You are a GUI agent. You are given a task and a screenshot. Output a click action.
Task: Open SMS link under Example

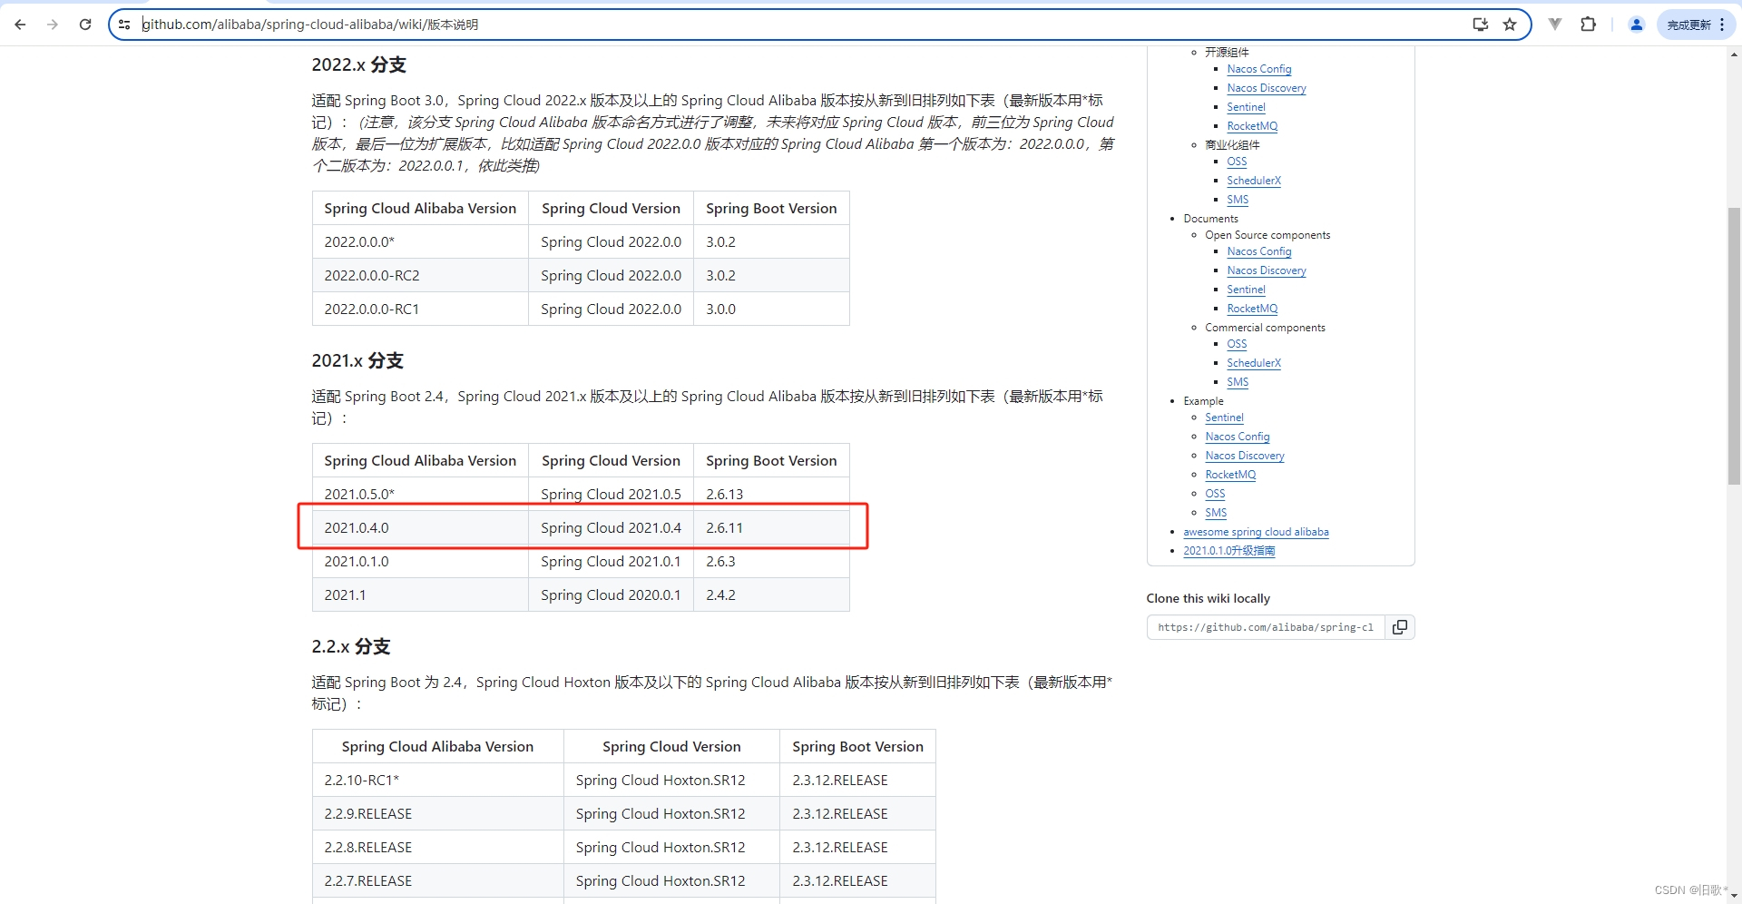pyautogui.click(x=1215, y=513)
